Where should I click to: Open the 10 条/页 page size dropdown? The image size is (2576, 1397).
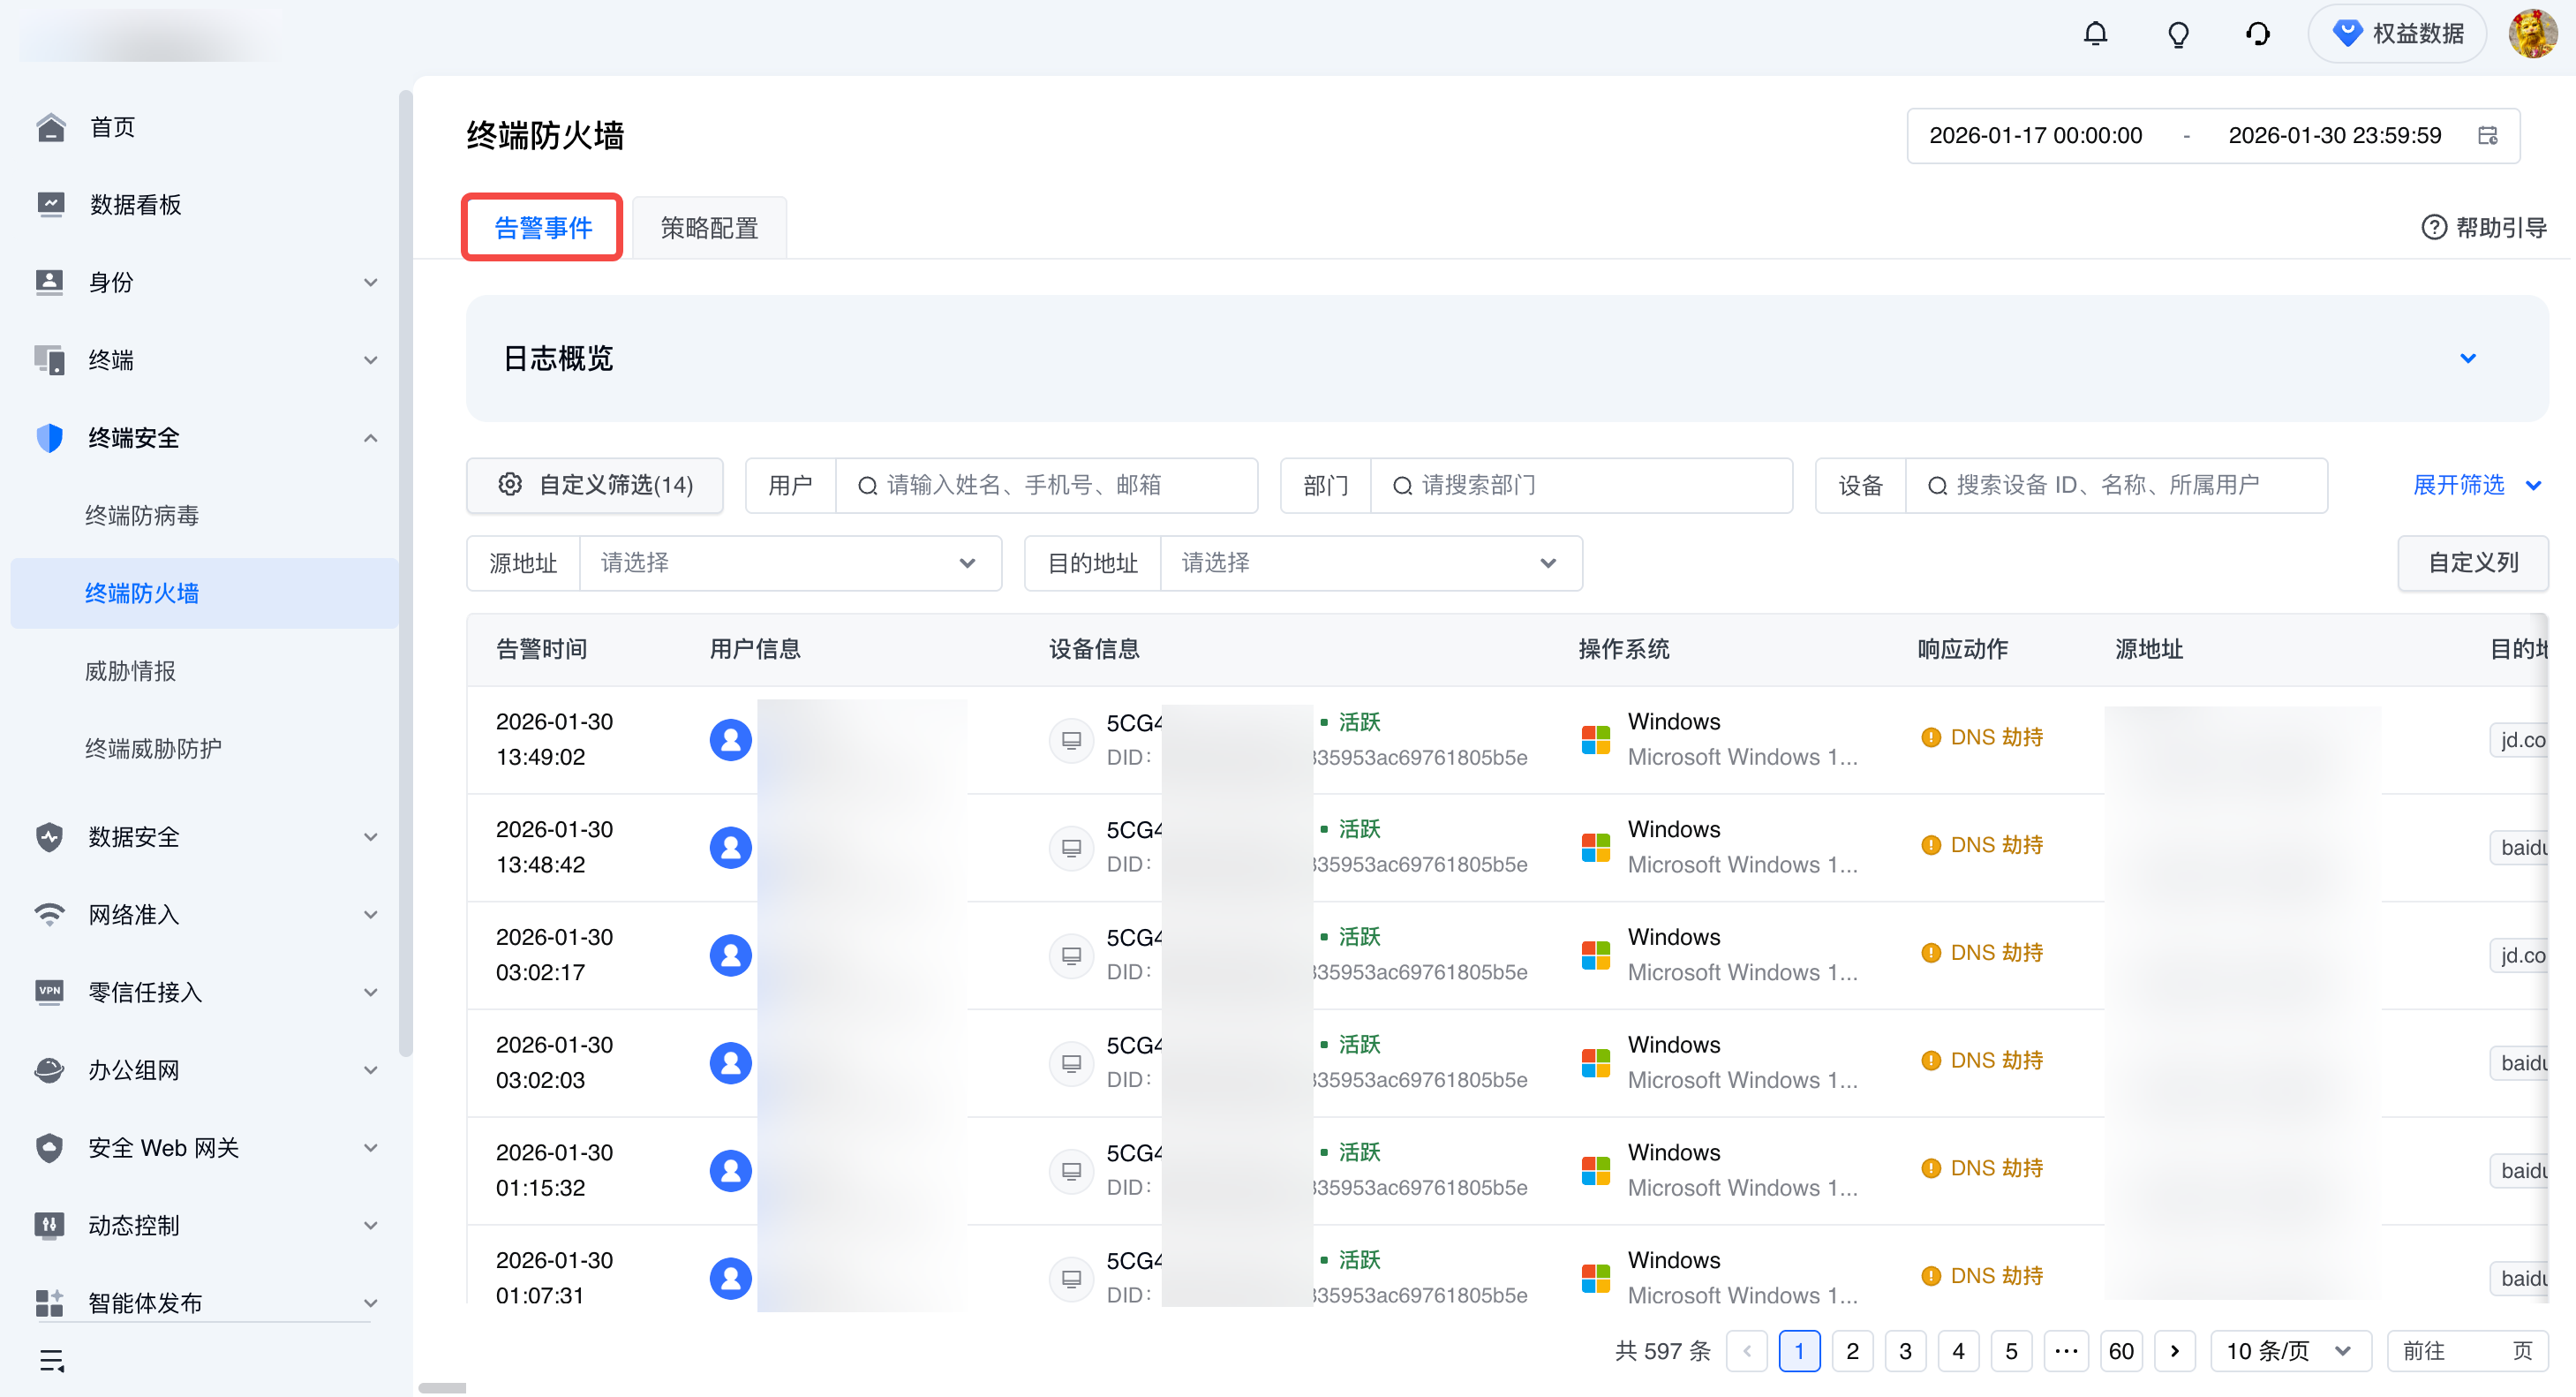[2290, 1351]
